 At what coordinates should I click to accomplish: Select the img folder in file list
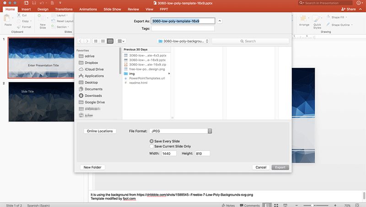point(132,73)
